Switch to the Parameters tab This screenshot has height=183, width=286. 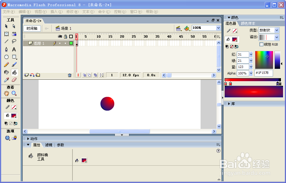point(61,145)
